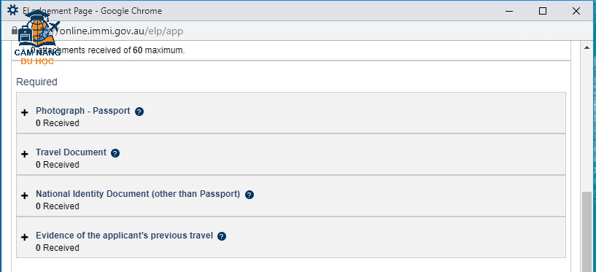The height and width of the screenshot is (272, 596).
Task: Open the Photograph - Passport heading link
Action: (83, 111)
